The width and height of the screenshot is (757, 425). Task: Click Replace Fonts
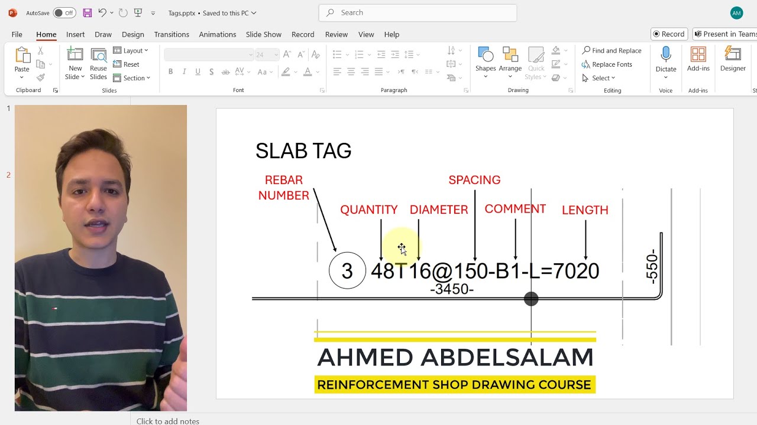(607, 64)
